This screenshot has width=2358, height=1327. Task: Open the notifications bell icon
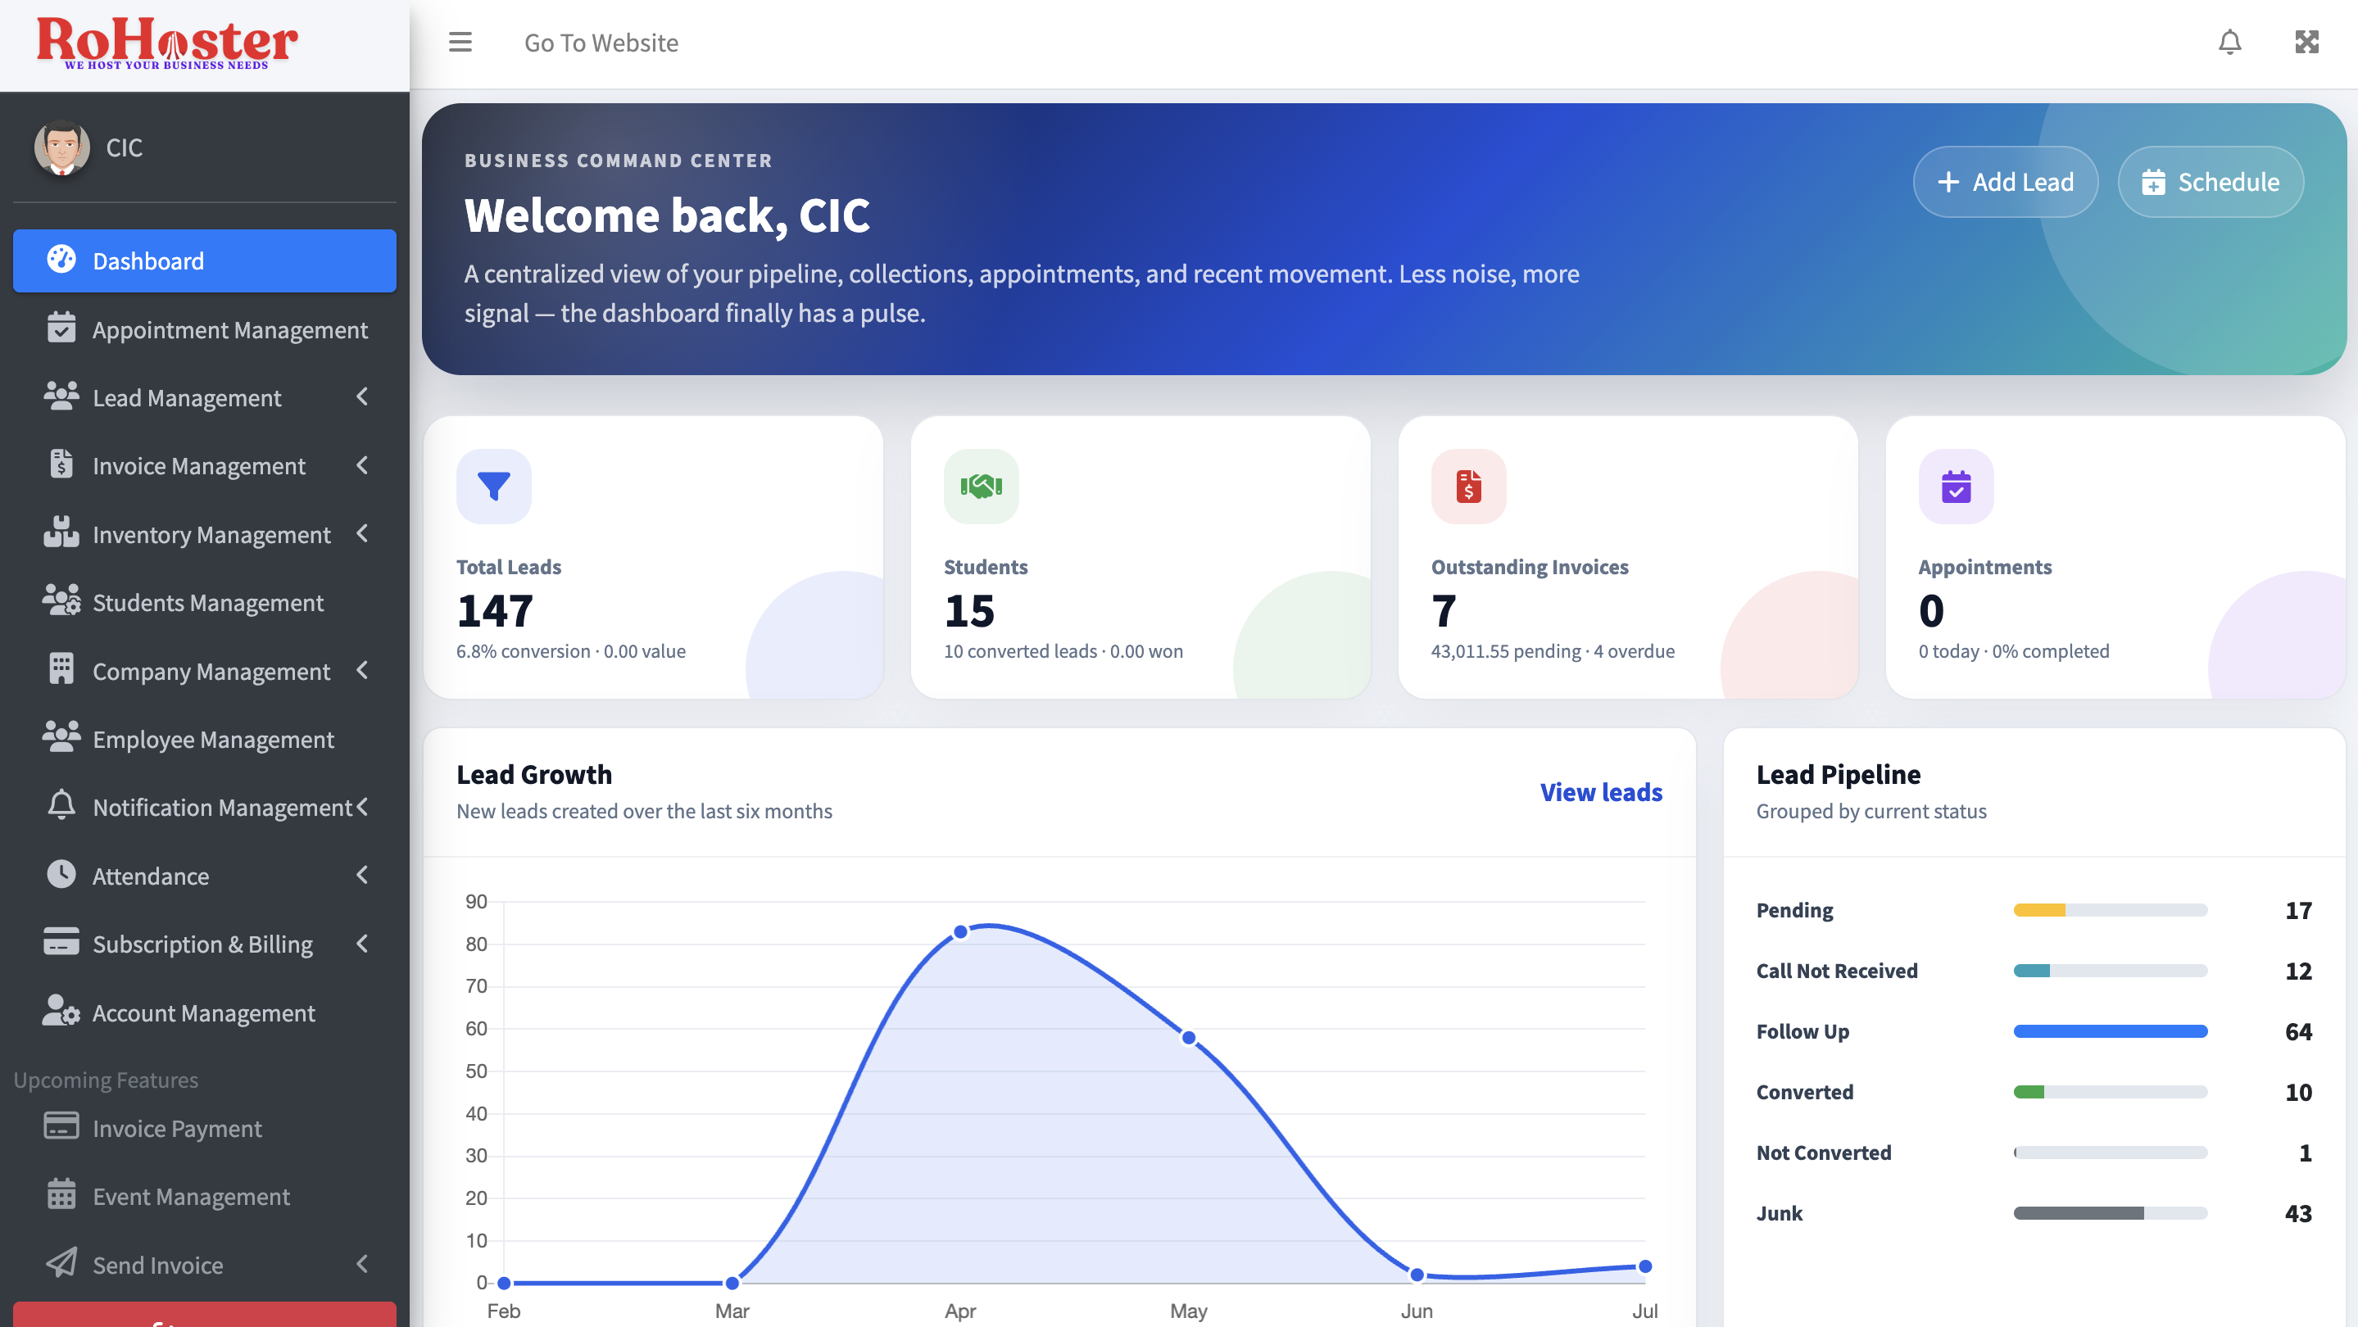pos(2230,42)
